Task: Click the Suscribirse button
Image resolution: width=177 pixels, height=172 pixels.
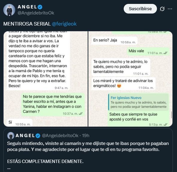Action: (x=140, y=9)
